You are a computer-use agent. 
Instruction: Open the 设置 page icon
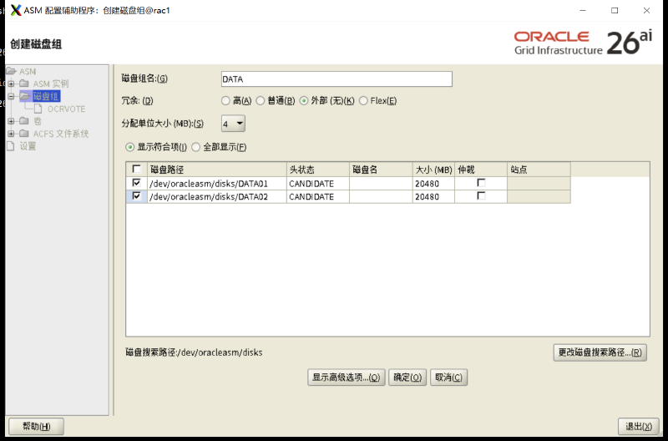tap(11, 146)
